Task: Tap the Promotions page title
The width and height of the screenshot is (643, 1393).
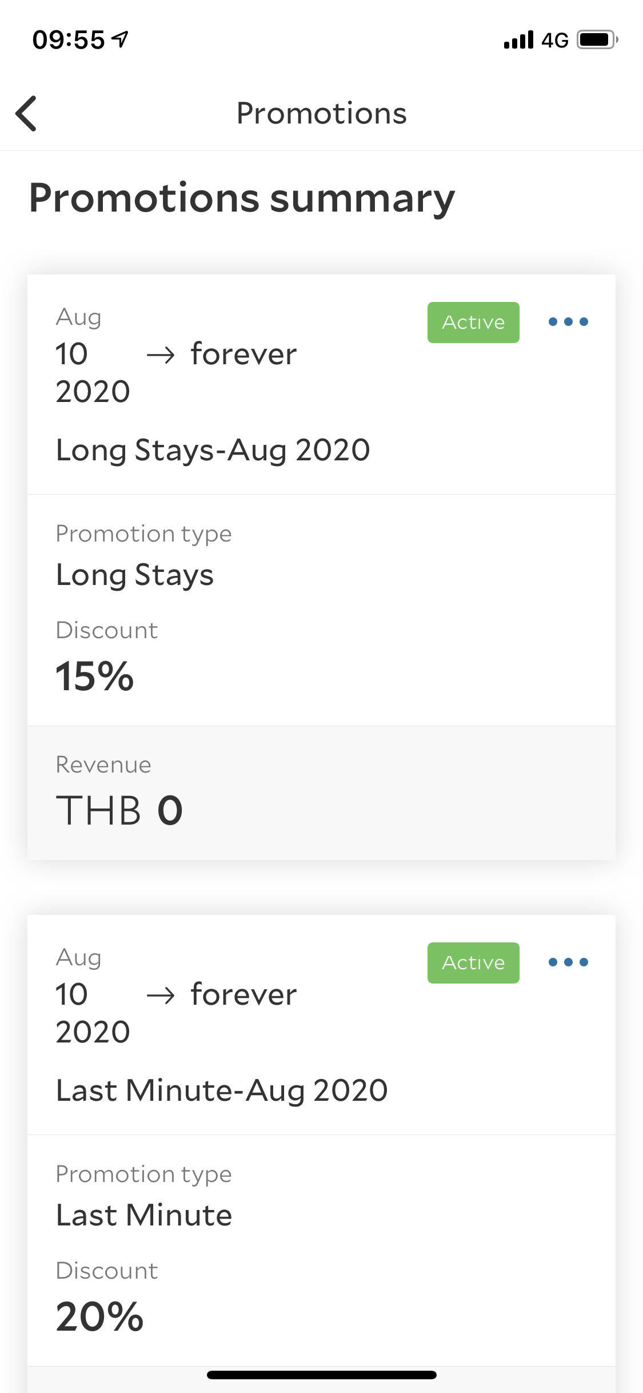Action: point(322,113)
